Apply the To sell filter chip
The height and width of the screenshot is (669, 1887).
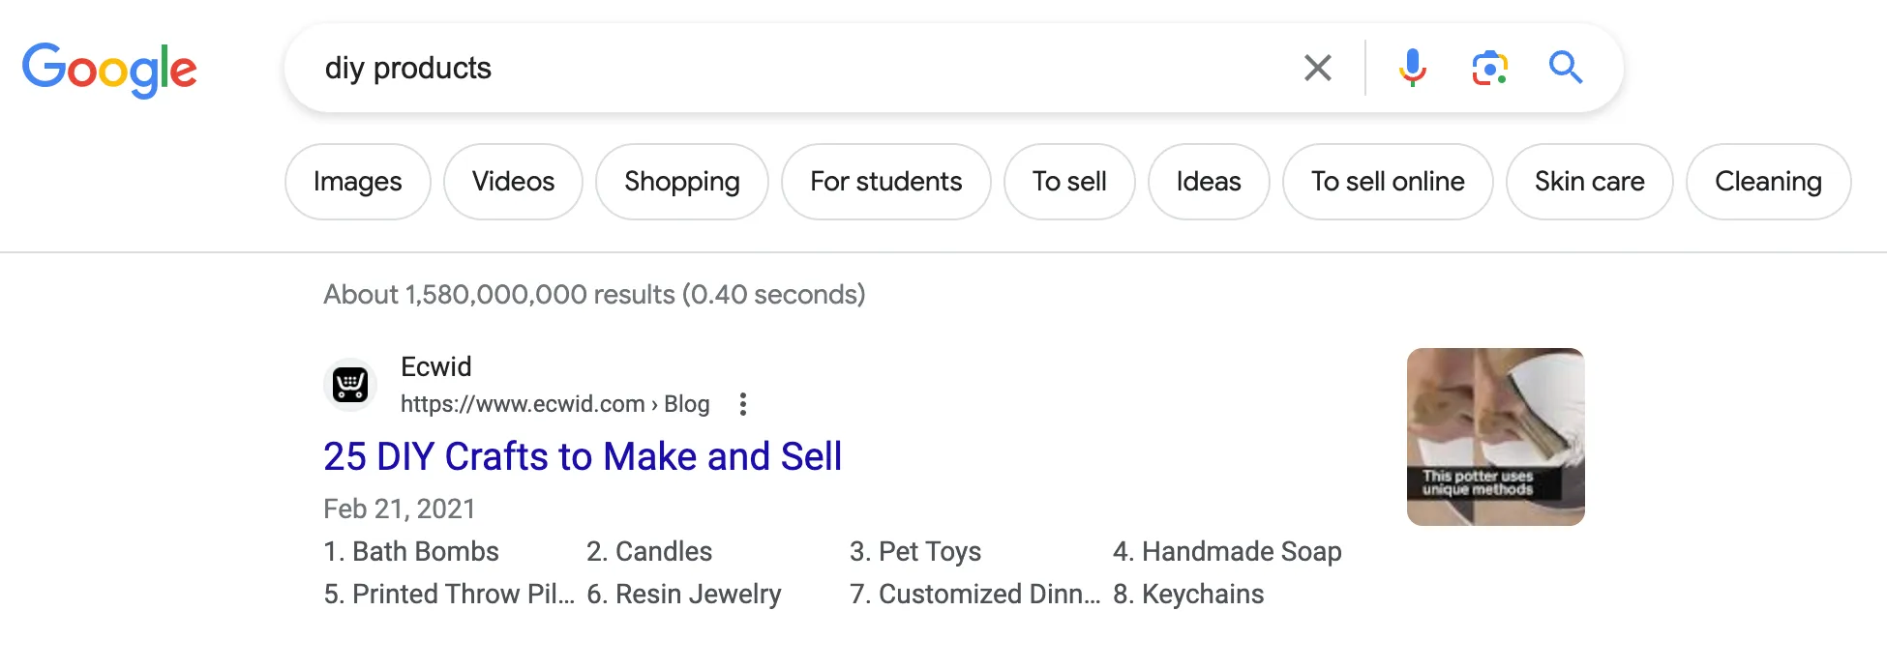(x=1068, y=182)
